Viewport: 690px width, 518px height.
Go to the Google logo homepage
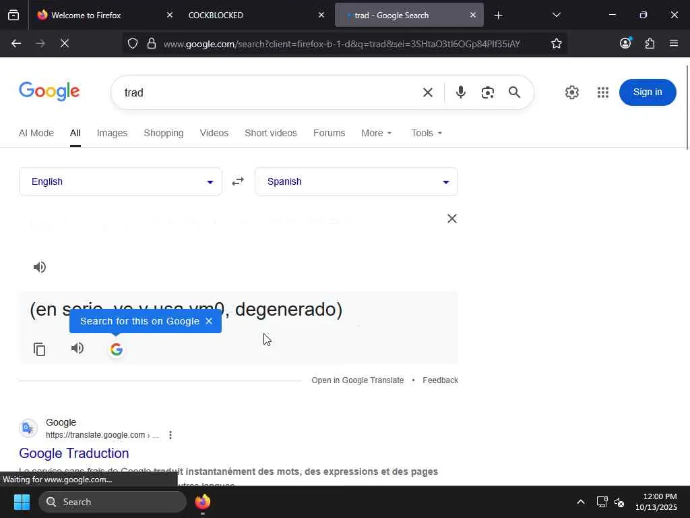[49, 92]
